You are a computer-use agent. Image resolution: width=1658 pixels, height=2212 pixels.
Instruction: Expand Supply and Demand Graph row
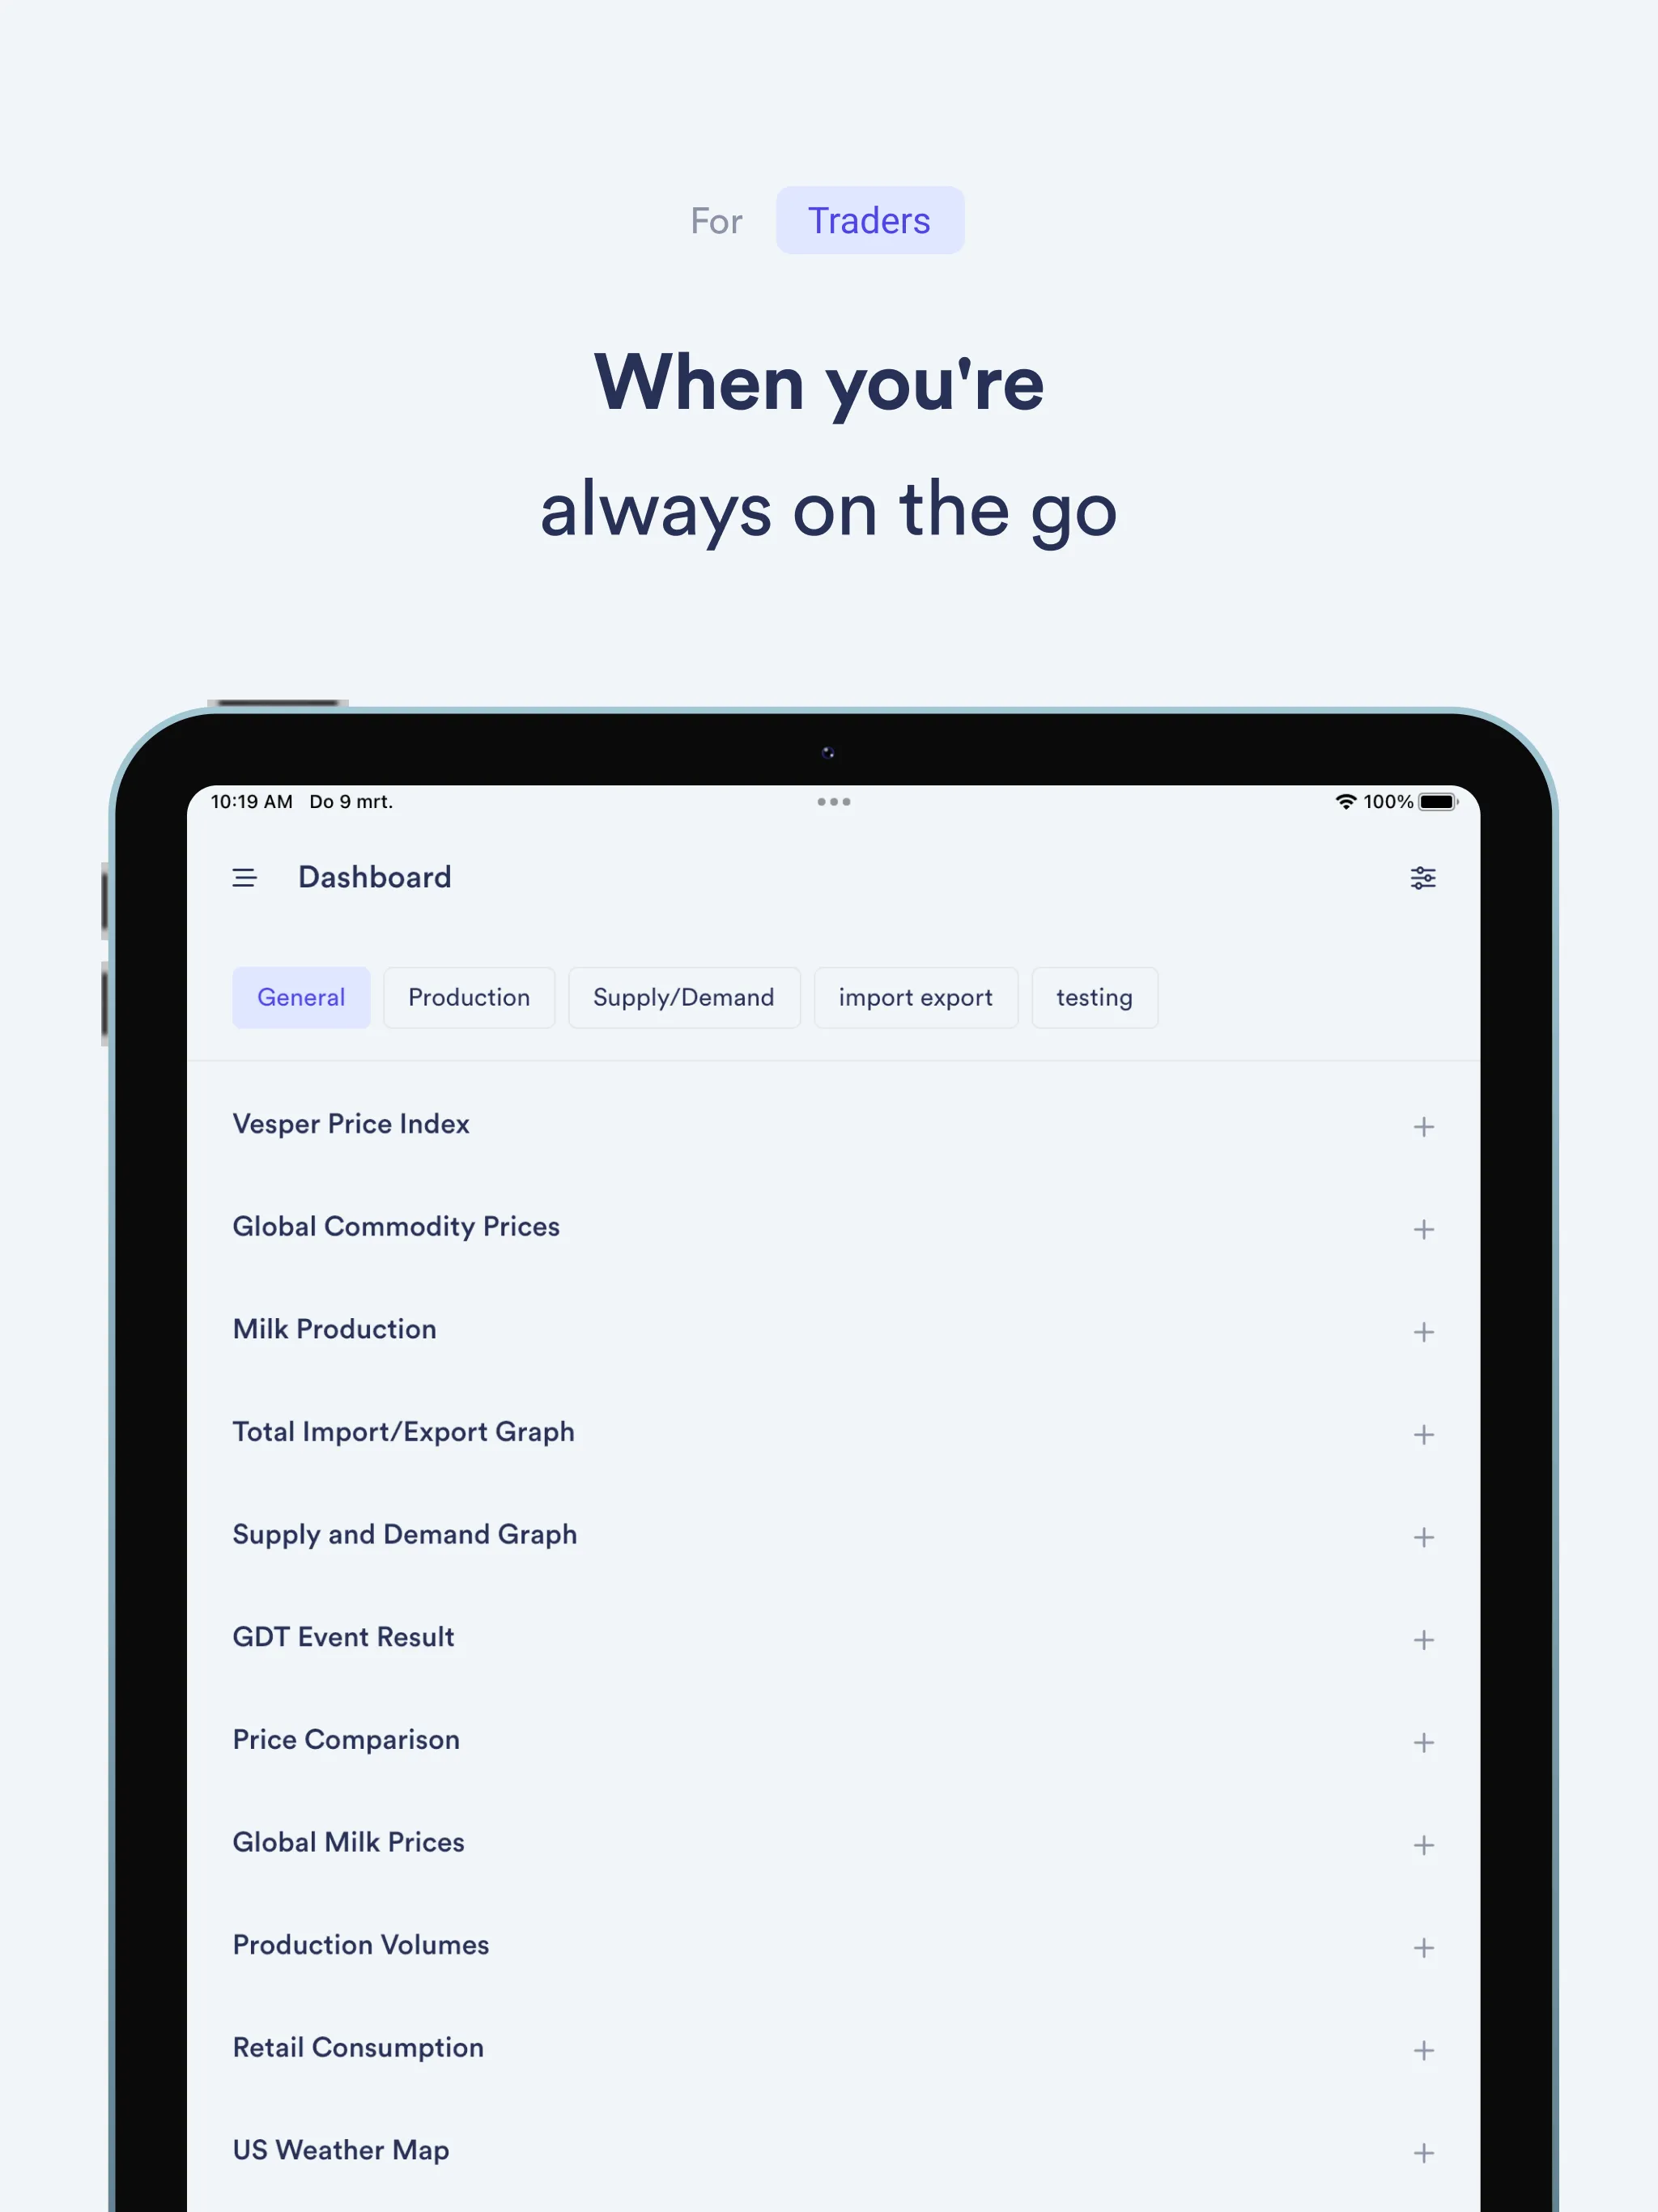[1423, 1538]
